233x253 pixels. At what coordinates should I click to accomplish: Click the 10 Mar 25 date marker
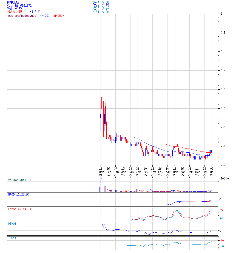pyautogui.click(x=168, y=172)
